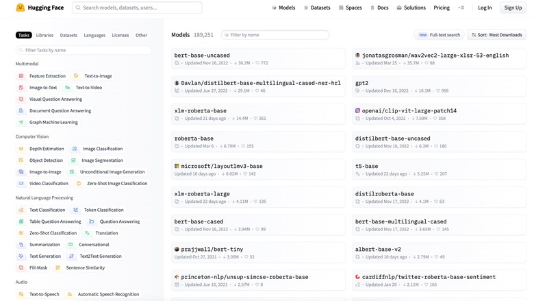534x301 pixels.
Task: Select the Graph Machine Learning icon
Action: 21,122
